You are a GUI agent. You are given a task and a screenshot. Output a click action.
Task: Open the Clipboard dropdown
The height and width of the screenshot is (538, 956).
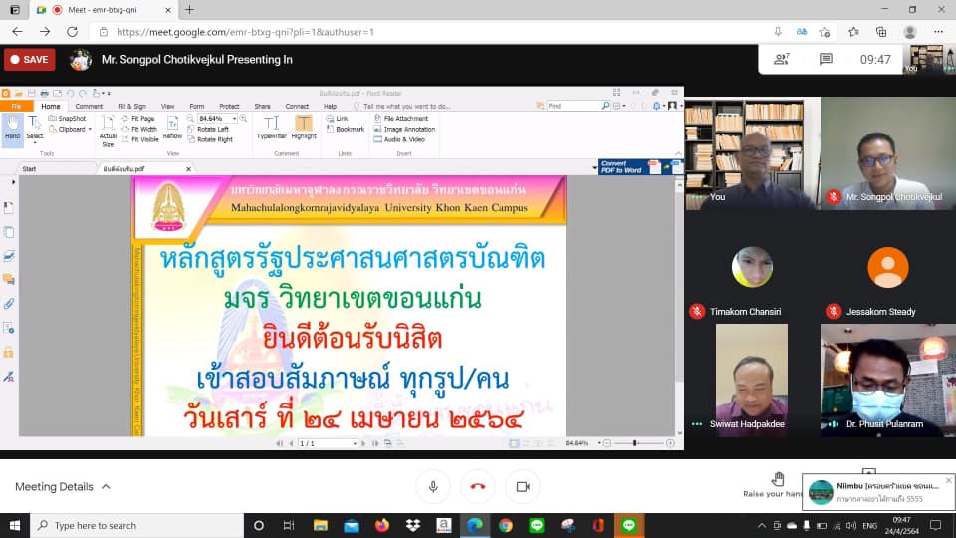click(70, 130)
